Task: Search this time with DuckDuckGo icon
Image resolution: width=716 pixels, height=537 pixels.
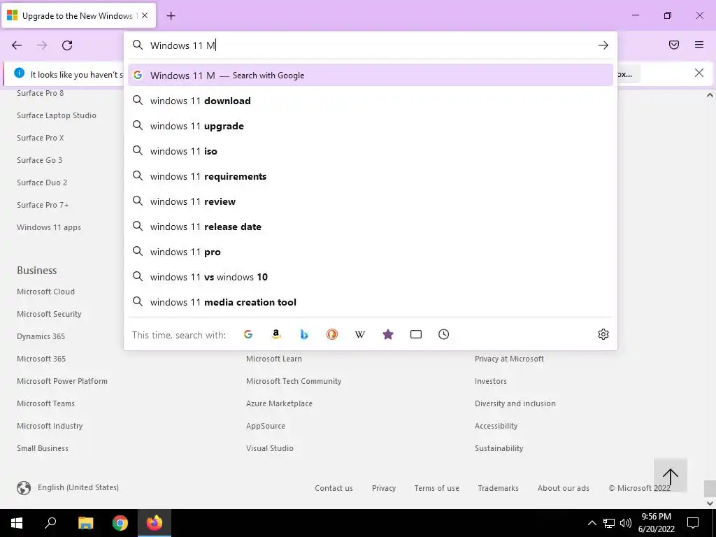Action: [x=332, y=334]
